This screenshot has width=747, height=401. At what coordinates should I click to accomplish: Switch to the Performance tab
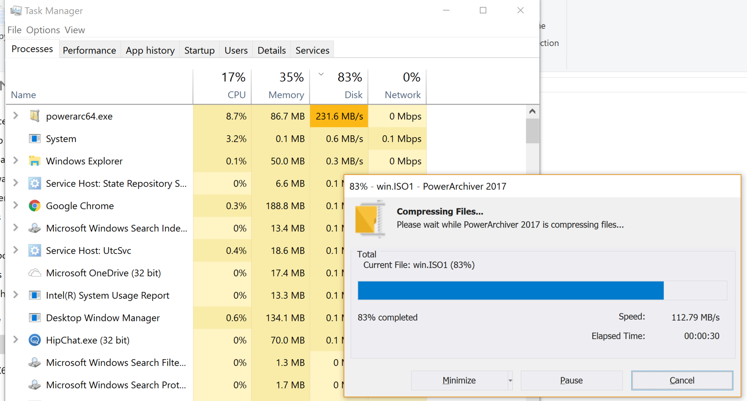tap(89, 50)
